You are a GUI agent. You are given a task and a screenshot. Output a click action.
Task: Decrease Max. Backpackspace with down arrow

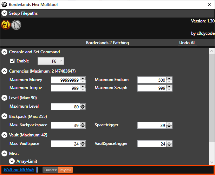[x=83, y=127]
